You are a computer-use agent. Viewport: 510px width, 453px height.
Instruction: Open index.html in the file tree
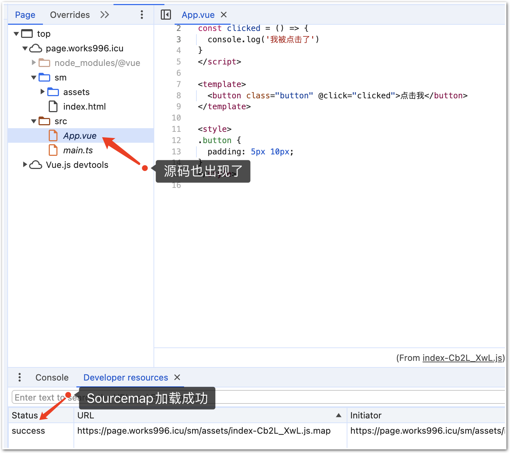tap(84, 107)
